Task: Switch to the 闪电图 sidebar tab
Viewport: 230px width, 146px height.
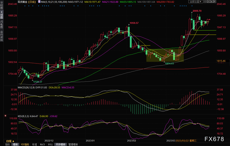Action: click(1, 24)
